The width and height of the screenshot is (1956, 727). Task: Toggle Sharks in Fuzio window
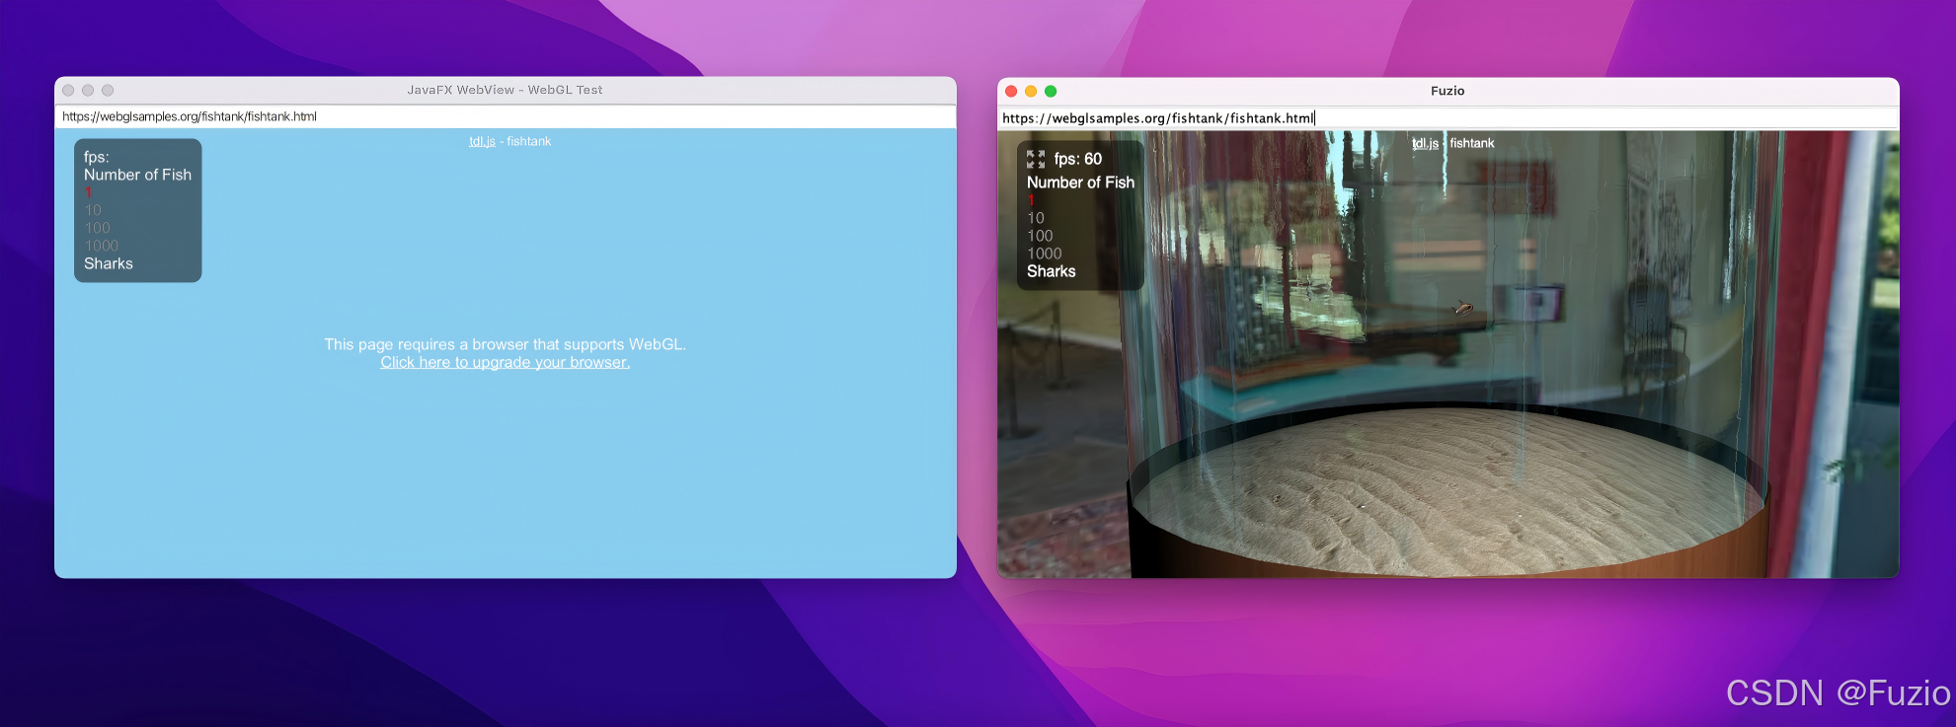1052,271
